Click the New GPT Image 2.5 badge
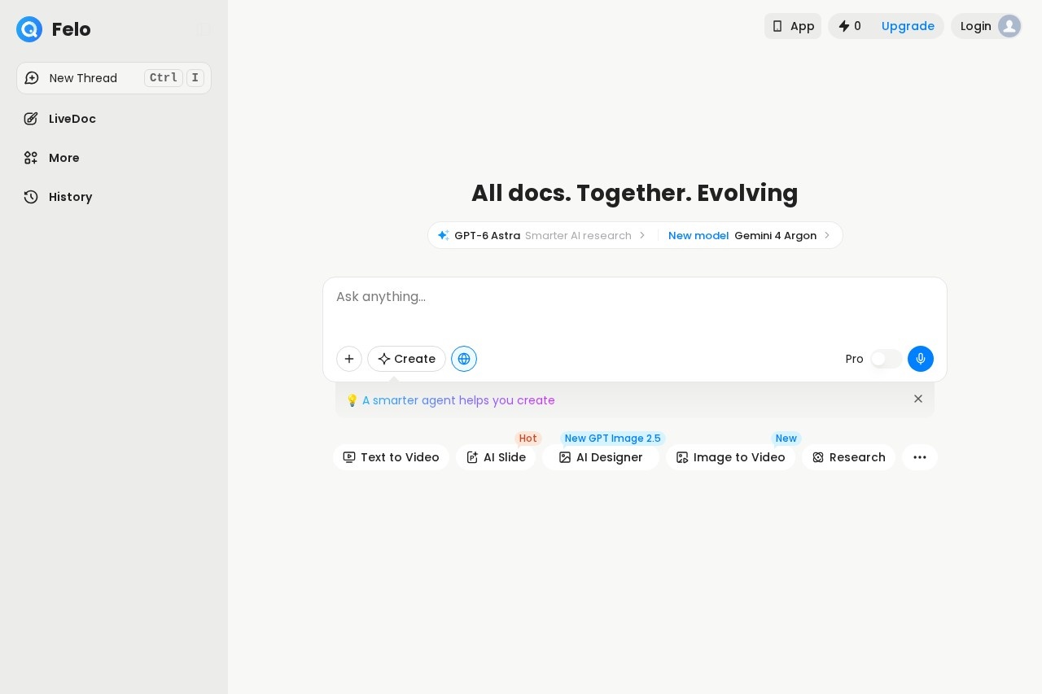The image size is (1042, 694). tap(613, 439)
